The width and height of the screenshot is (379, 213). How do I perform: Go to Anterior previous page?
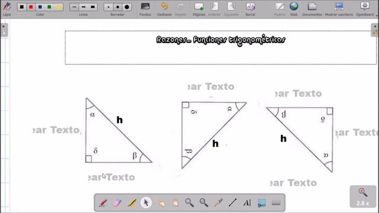click(214, 9)
